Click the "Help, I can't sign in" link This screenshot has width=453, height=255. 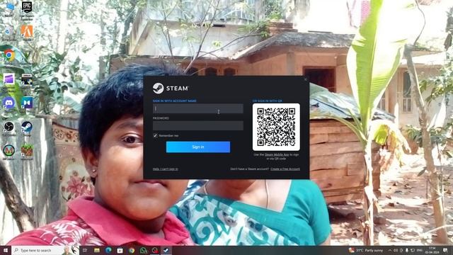165,169
